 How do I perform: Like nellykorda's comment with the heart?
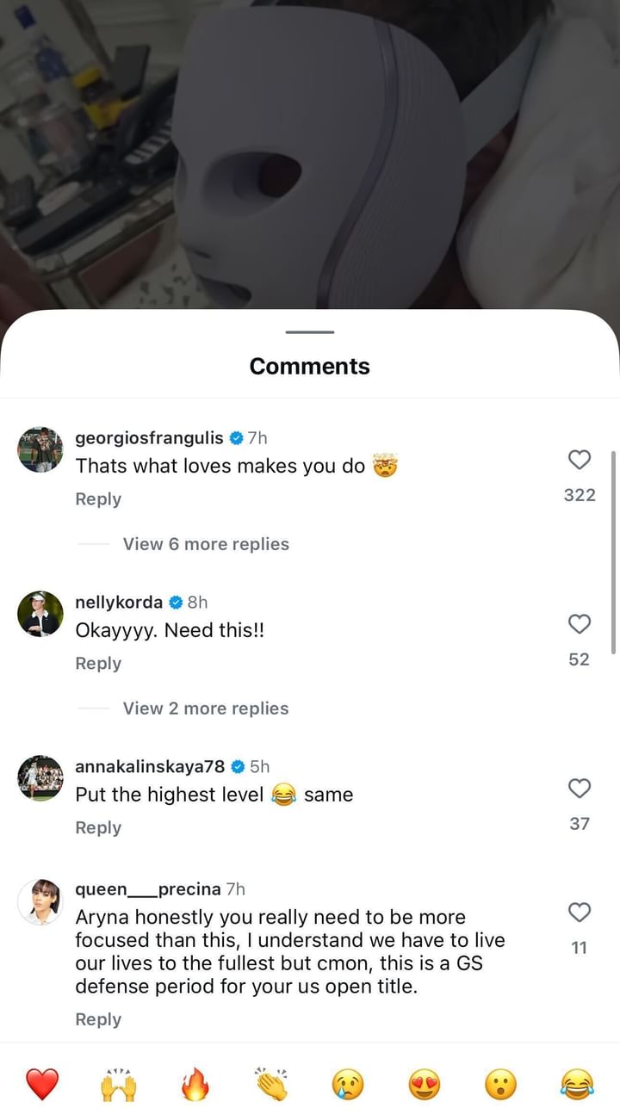[x=580, y=624]
